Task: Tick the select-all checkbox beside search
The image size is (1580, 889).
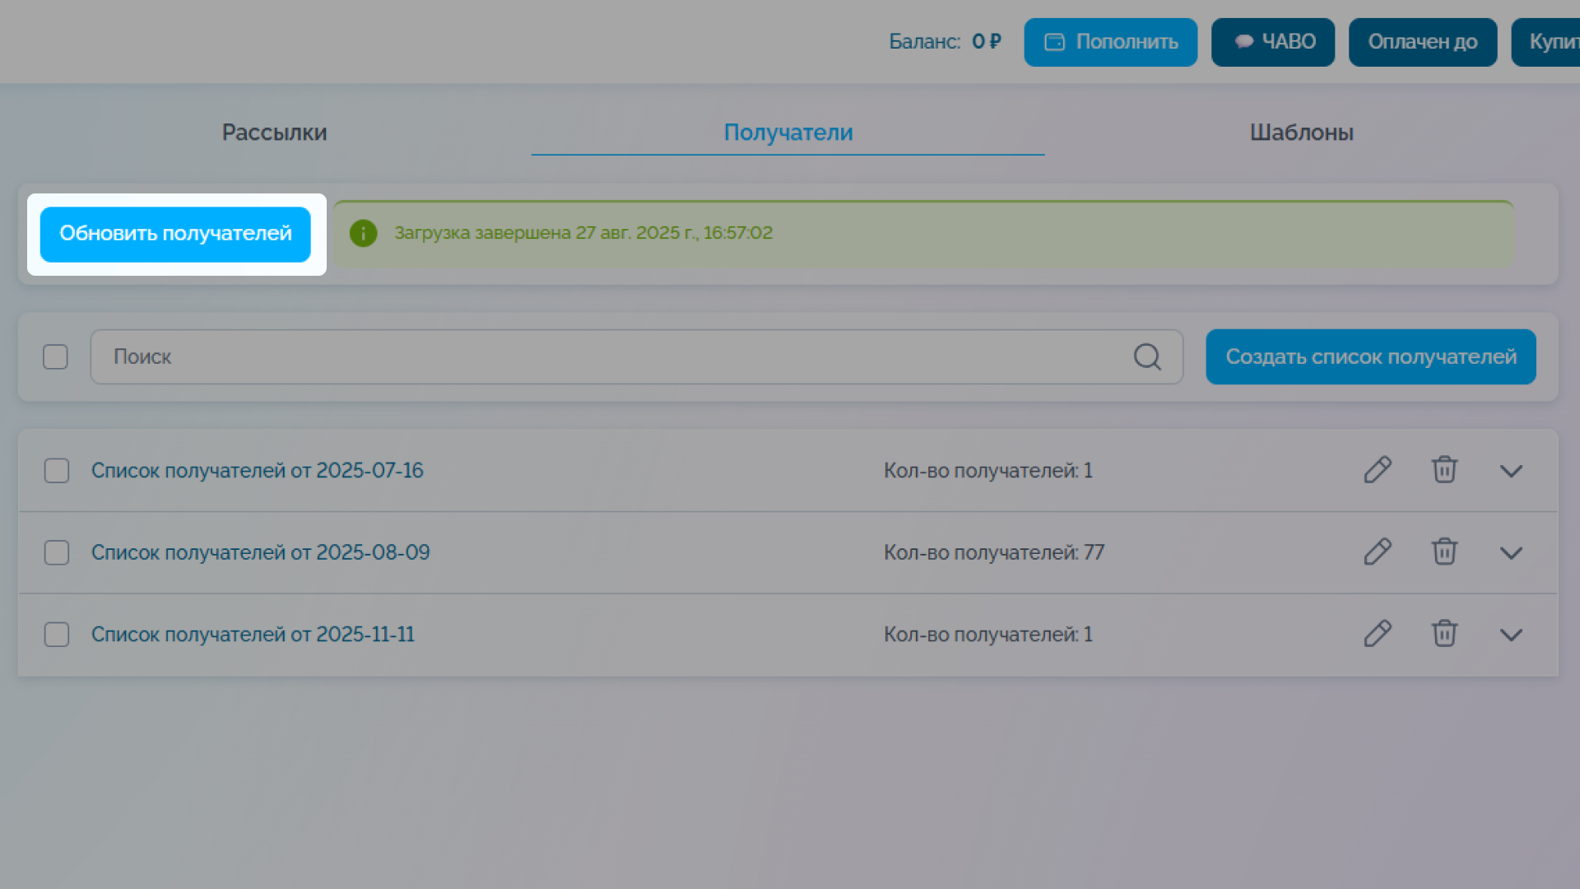Action: click(55, 356)
